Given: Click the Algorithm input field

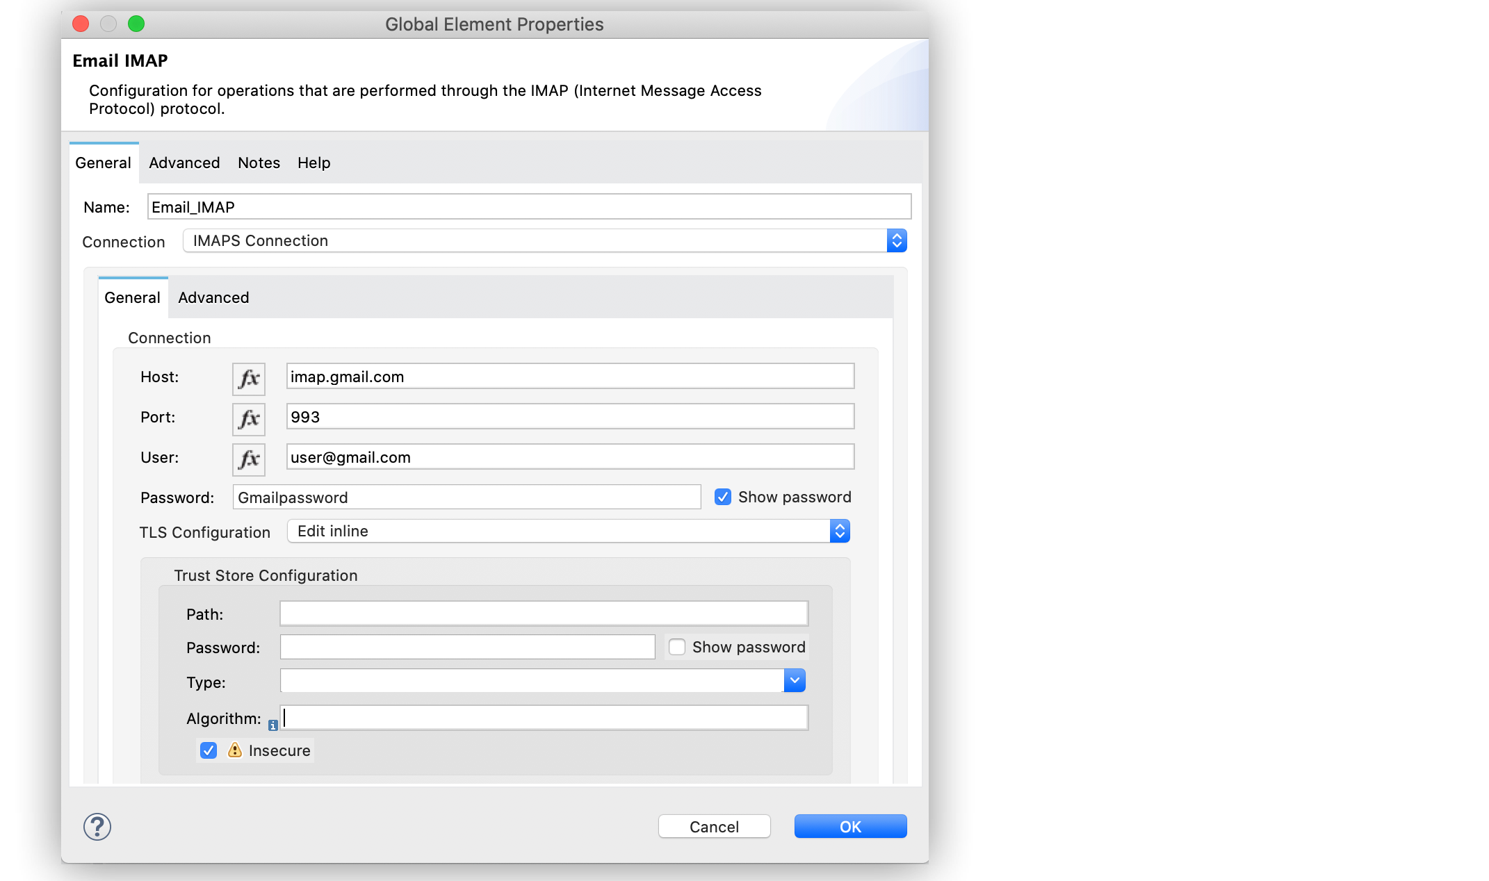Looking at the screenshot, I should pyautogui.click(x=544, y=718).
